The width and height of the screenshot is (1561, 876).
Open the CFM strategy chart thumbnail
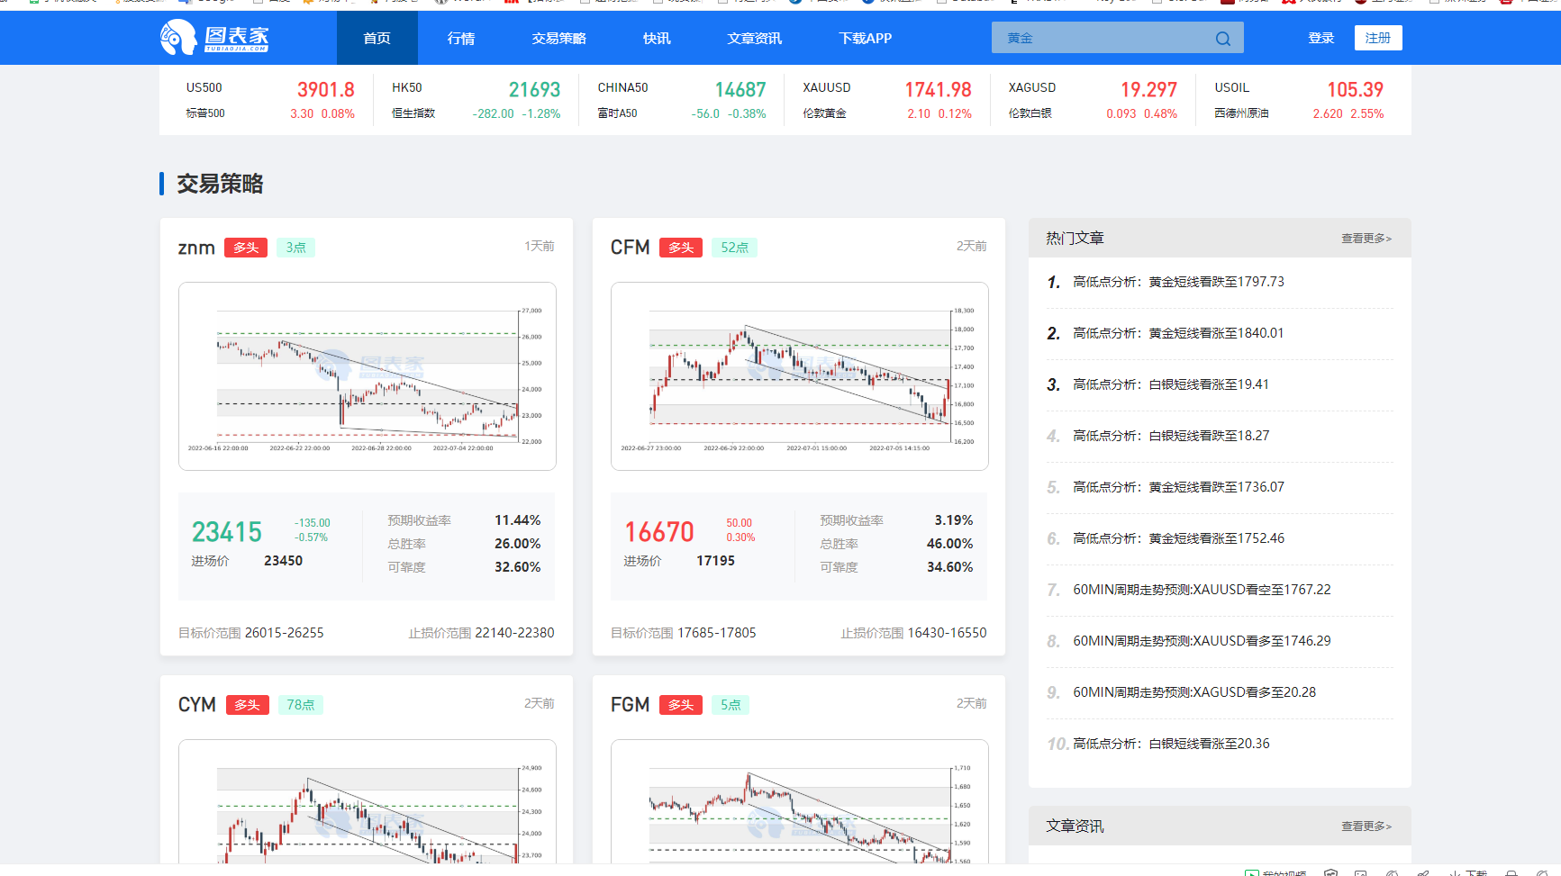pyautogui.click(x=799, y=376)
